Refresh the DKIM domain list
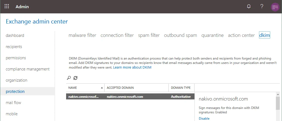This screenshot has height=121, width=282. (x=75, y=78)
